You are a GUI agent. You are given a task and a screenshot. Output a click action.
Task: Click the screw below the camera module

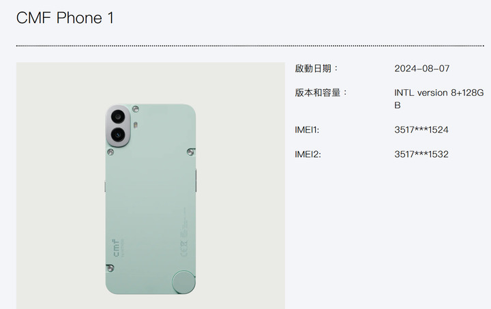pos(110,152)
